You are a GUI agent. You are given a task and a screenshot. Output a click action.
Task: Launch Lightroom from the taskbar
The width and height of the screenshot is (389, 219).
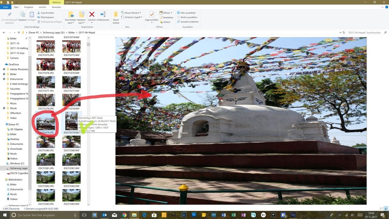pyautogui.click(x=184, y=215)
